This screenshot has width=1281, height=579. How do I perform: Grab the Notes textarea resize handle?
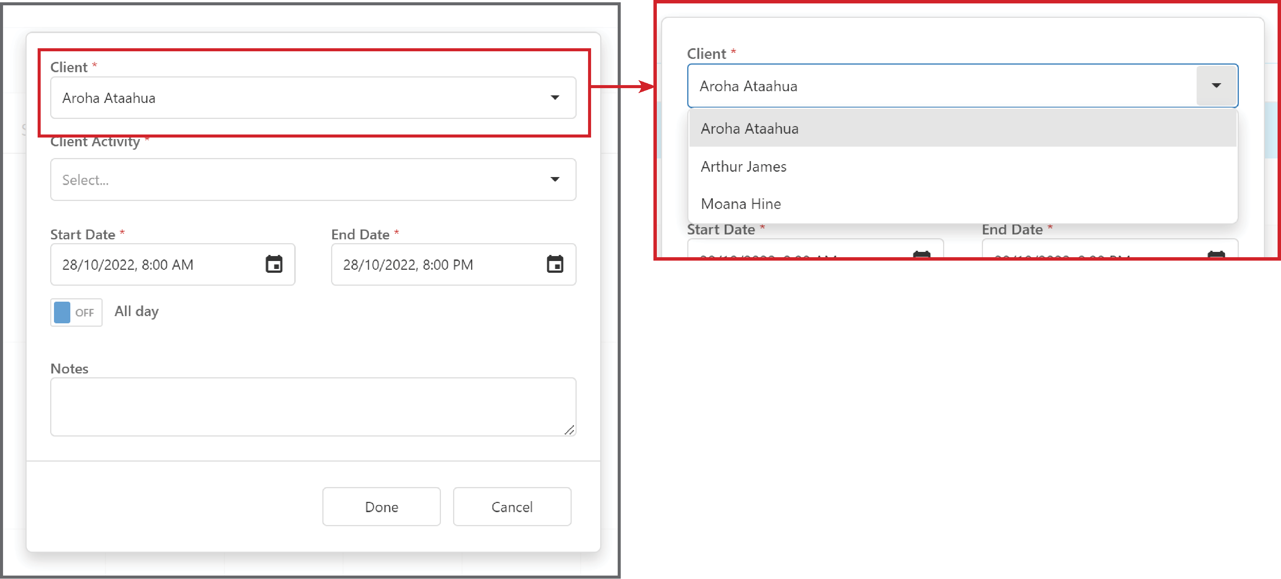point(569,430)
